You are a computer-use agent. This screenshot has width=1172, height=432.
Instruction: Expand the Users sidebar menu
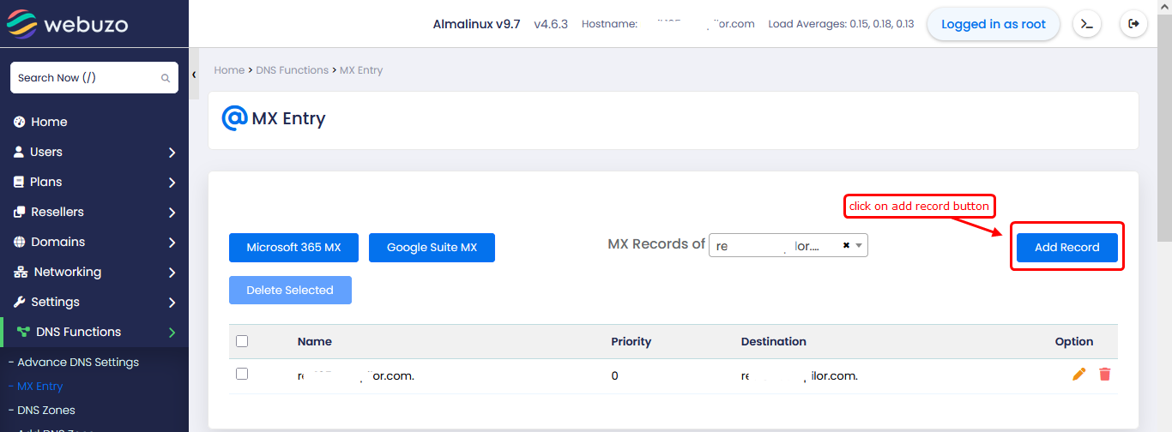pyautogui.click(x=94, y=152)
